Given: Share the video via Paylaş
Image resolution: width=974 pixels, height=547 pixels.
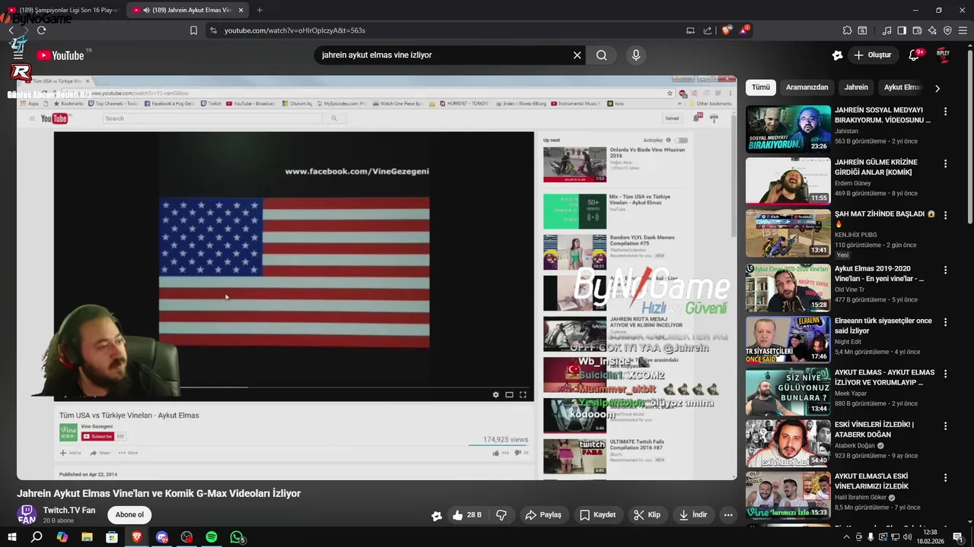Looking at the screenshot, I should tap(543, 515).
